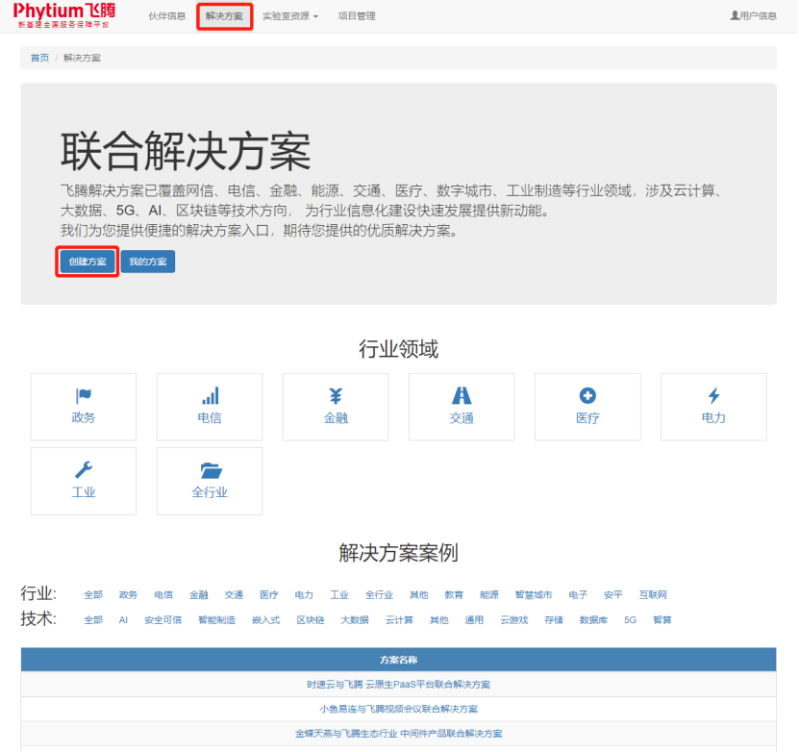Open the 用户信息 user icon

(x=735, y=15)
